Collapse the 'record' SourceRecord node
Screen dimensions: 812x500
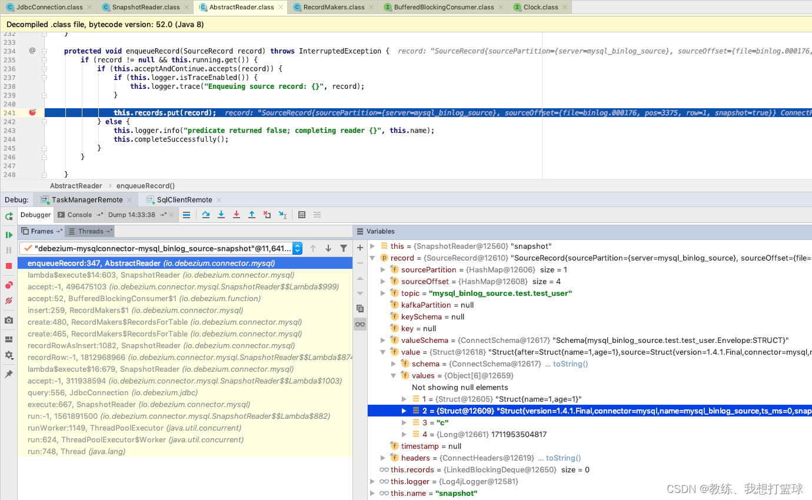tap(372, 258)
